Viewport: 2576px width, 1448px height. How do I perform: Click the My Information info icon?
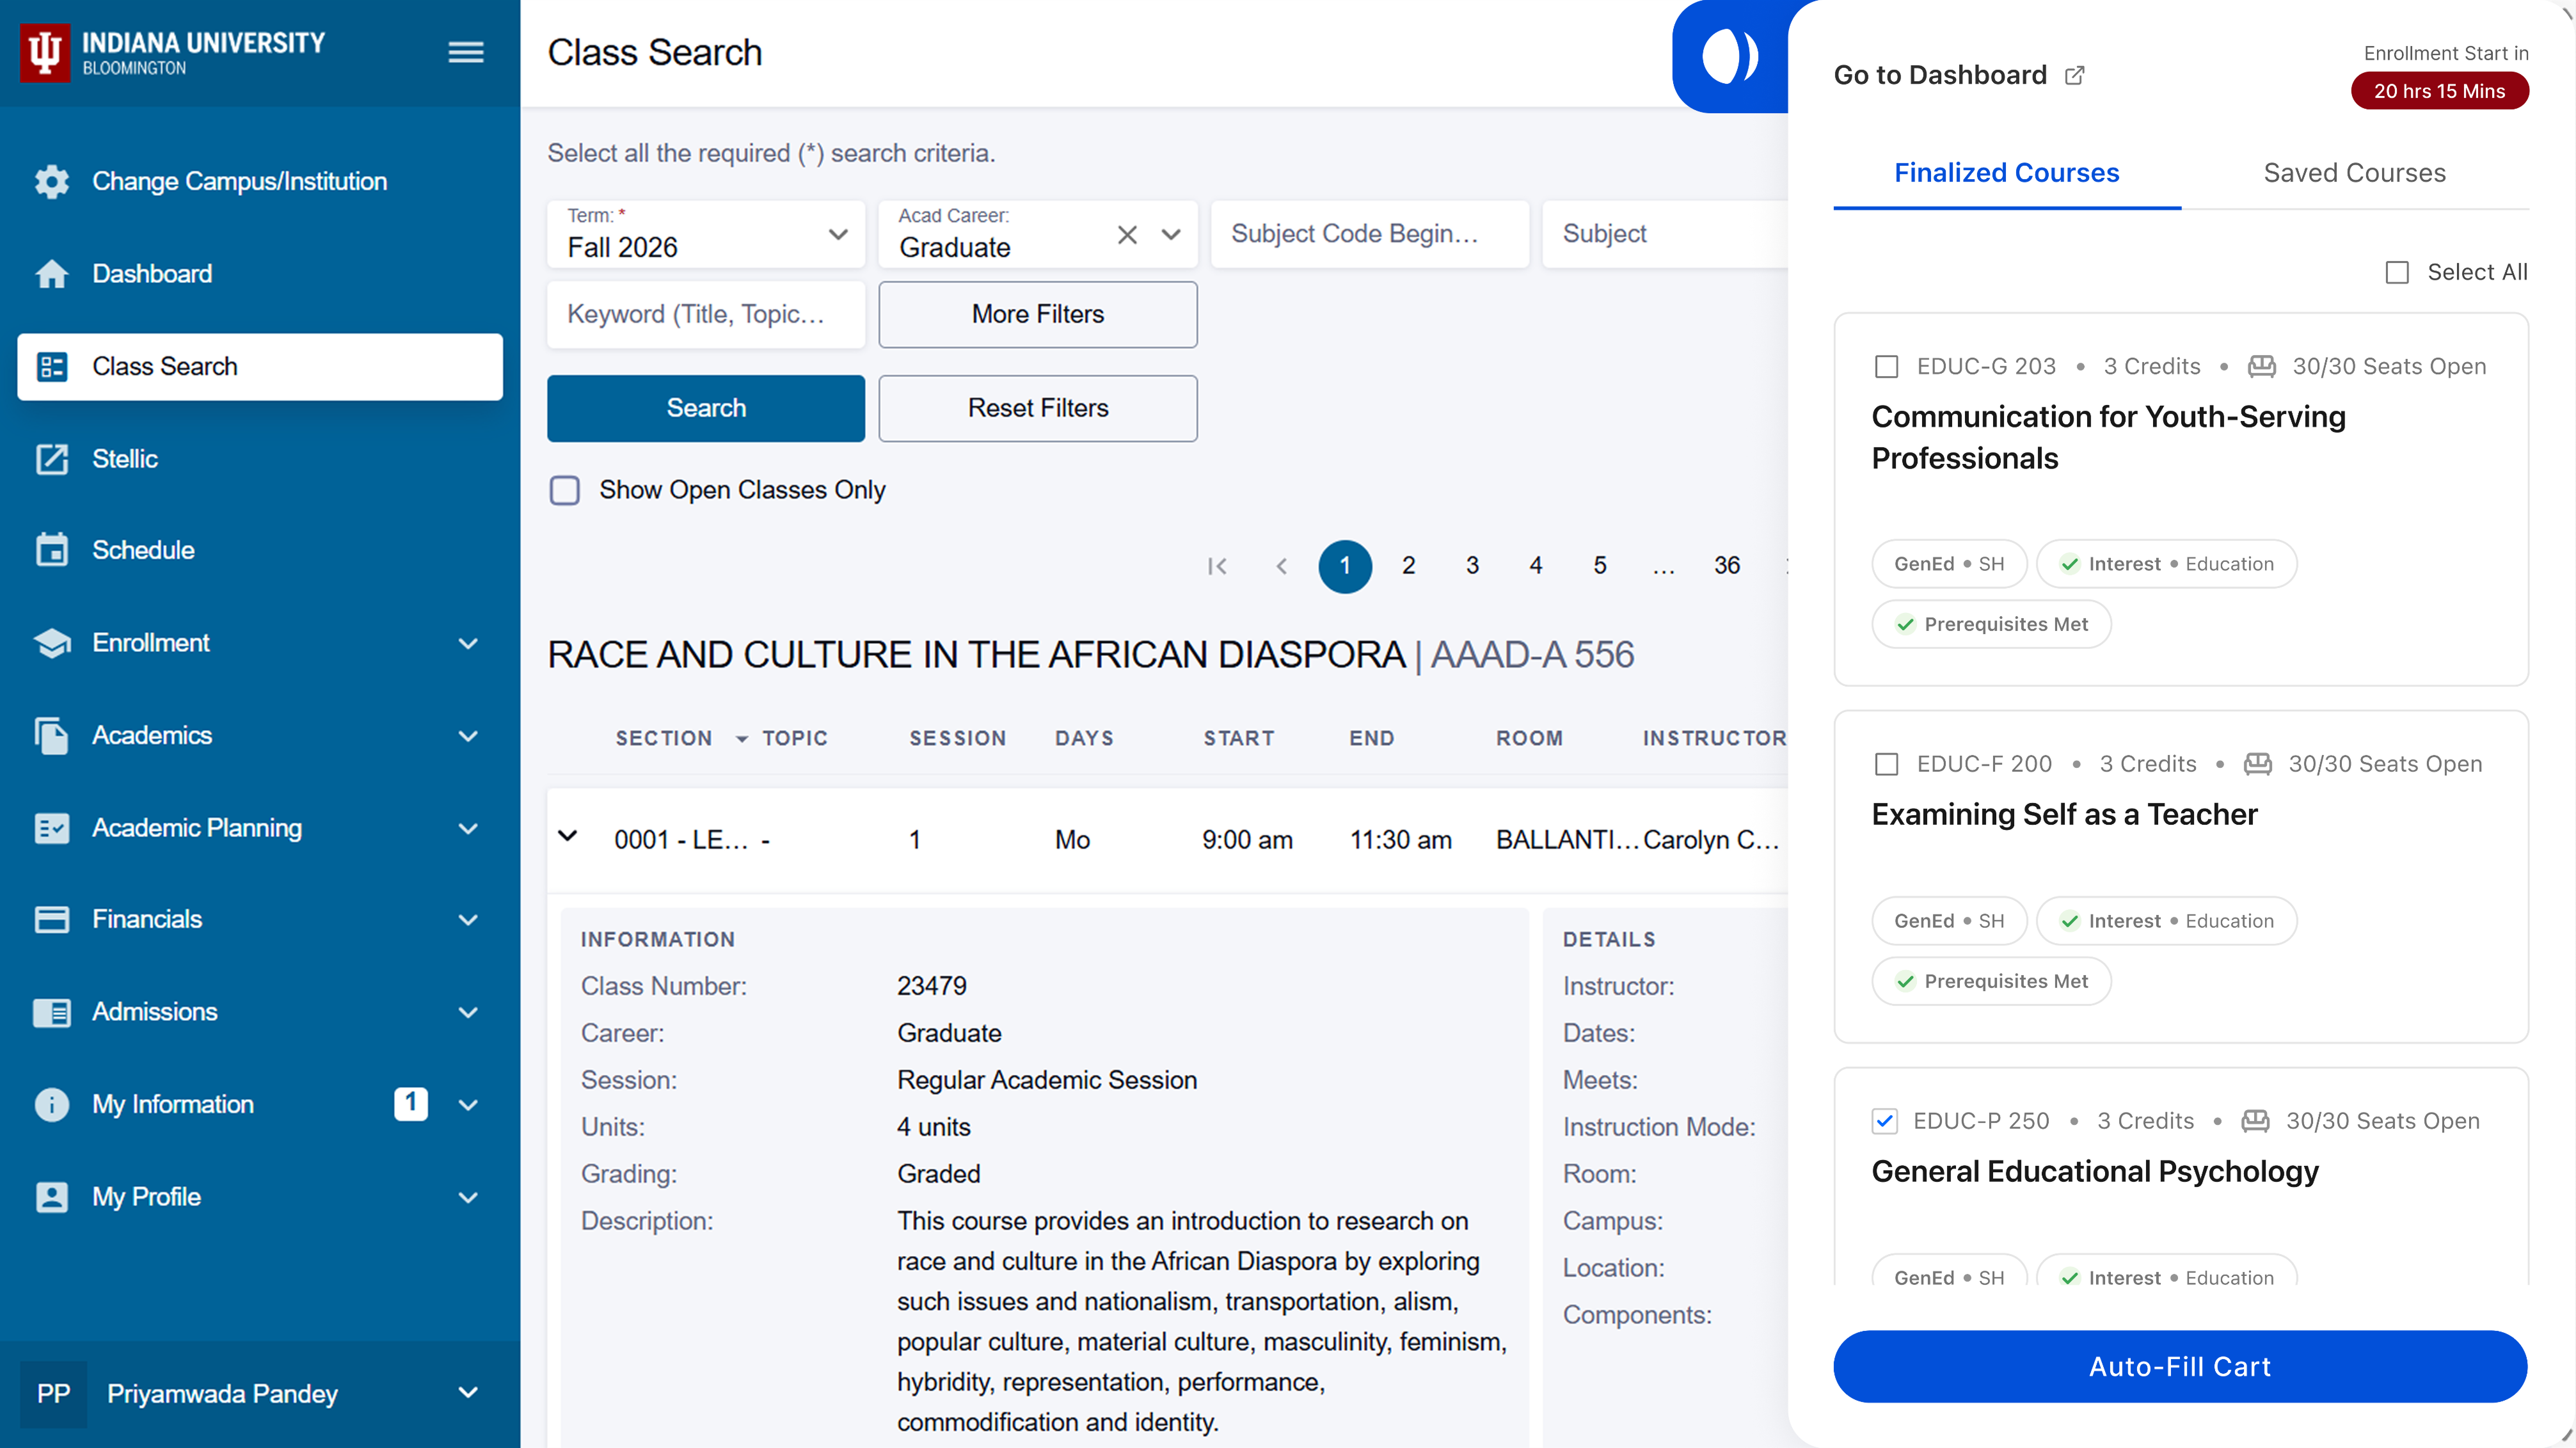tap(52, 1104)
